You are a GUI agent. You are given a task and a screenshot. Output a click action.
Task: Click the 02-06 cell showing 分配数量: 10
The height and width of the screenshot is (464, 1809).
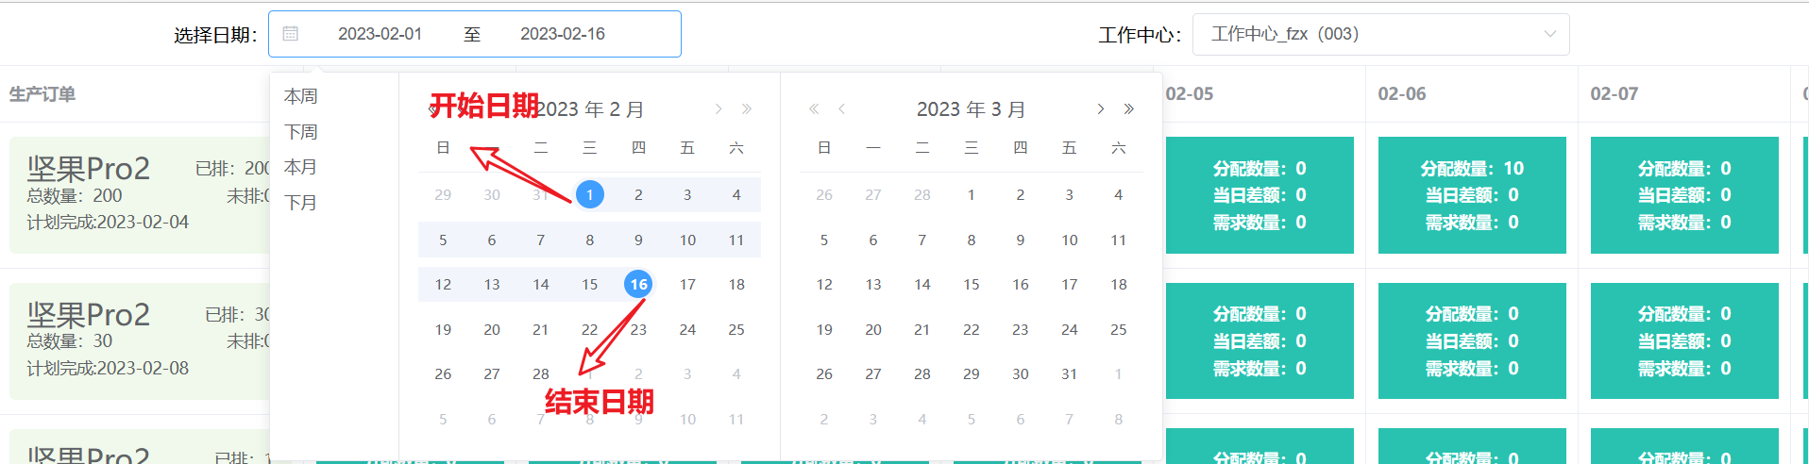pyautogui.click(x=1471, y=195)
